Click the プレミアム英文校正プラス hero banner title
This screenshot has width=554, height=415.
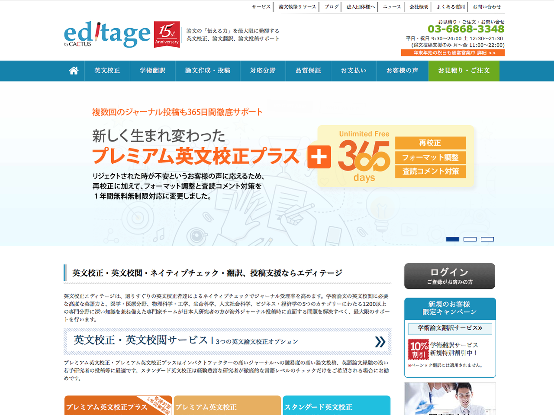tap(196, 156)
